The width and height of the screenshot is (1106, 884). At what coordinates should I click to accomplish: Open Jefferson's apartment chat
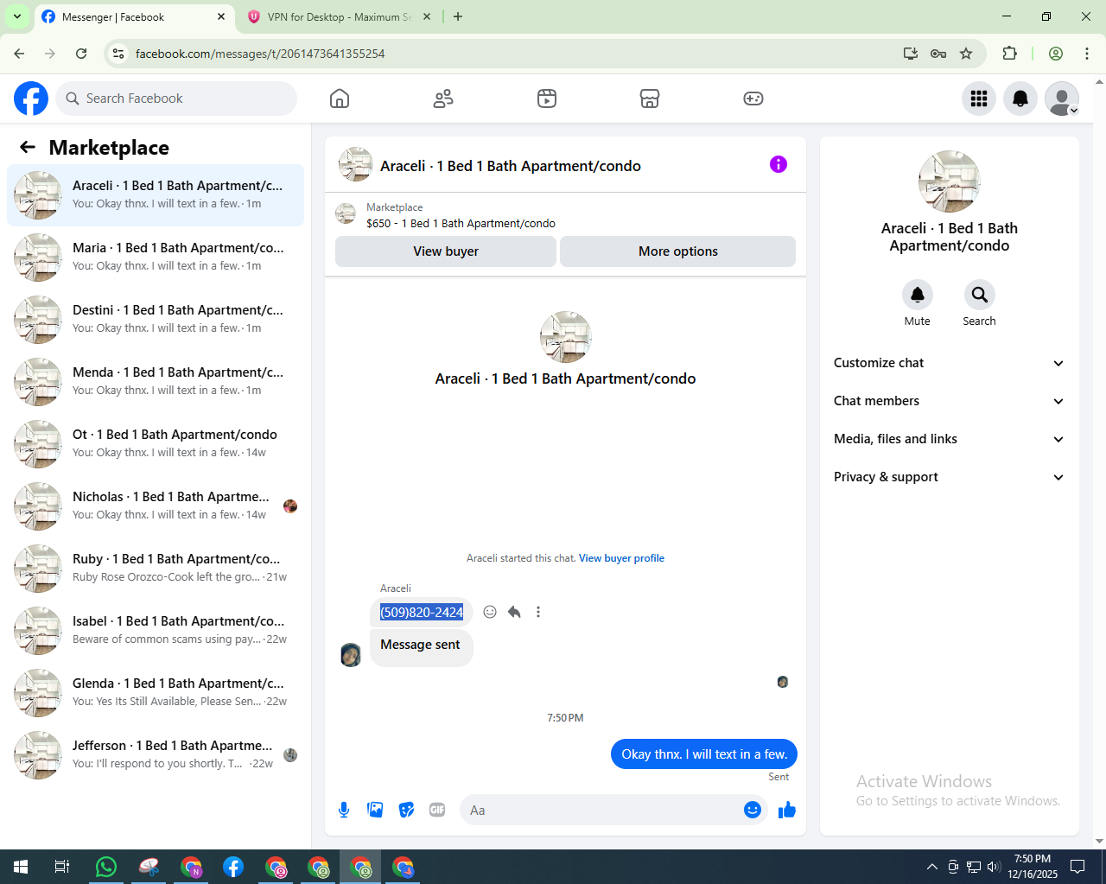pyautogui.click(x=156, y=755)
